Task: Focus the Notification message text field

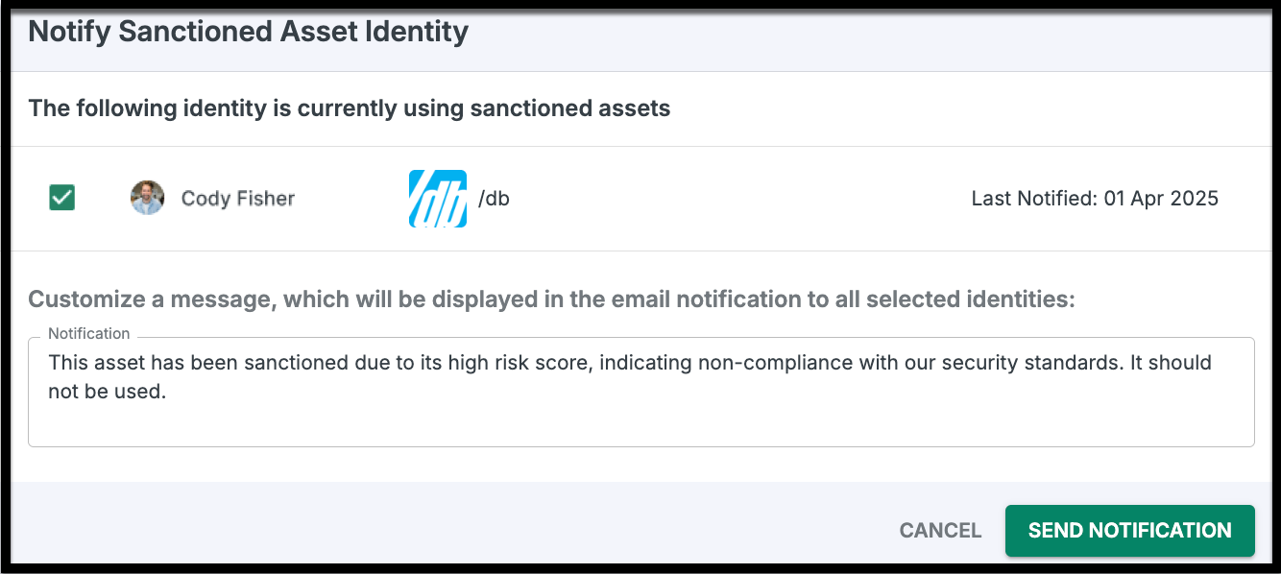Action: (640, 419)
